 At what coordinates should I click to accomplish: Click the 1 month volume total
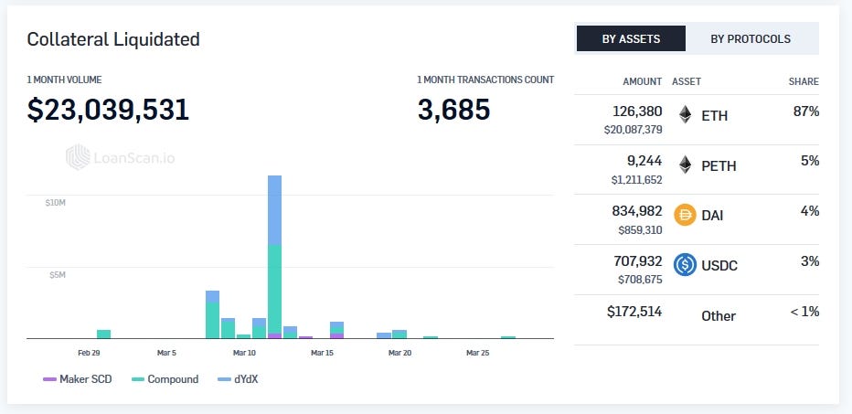coord(108,110)
